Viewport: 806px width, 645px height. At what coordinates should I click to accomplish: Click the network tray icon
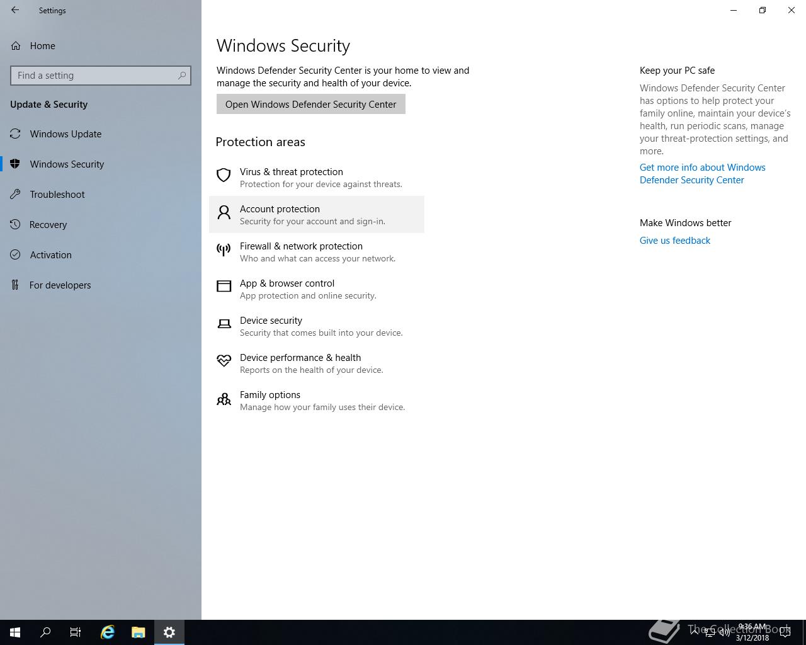click(x=709, y=632)
